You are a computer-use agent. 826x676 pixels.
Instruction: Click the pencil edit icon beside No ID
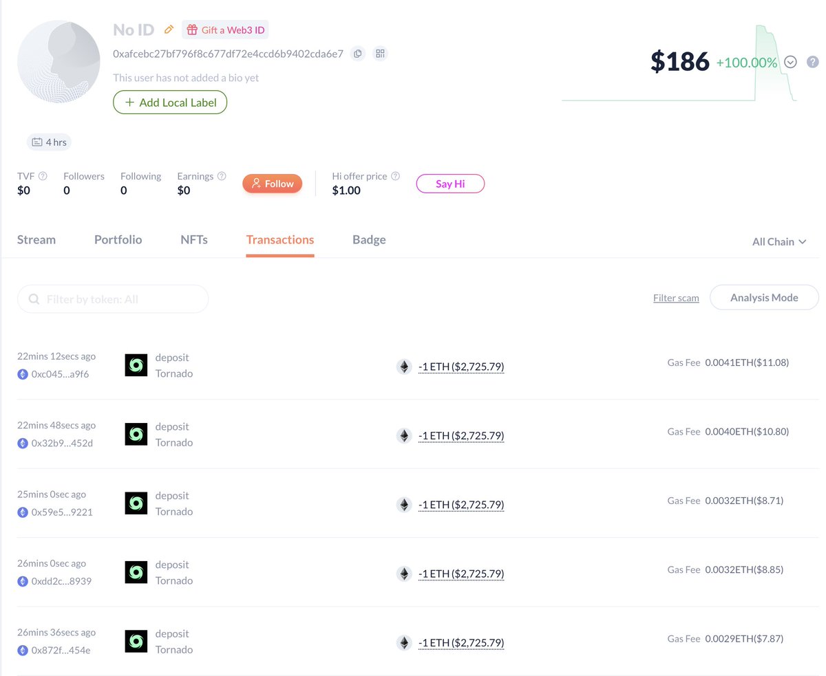point(169,30)
